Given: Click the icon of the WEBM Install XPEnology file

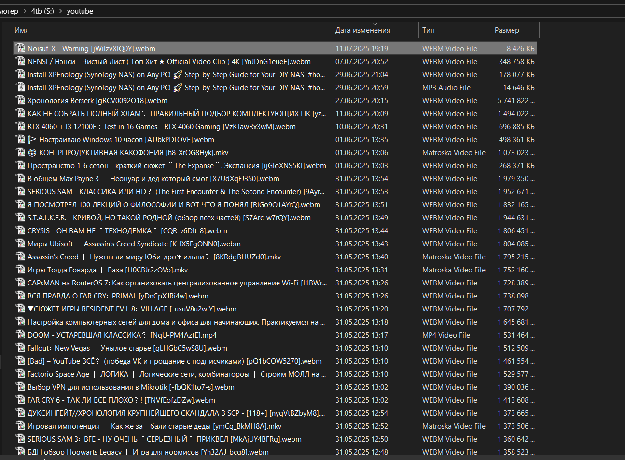Looking at the screenshot, I should [20, 74].
